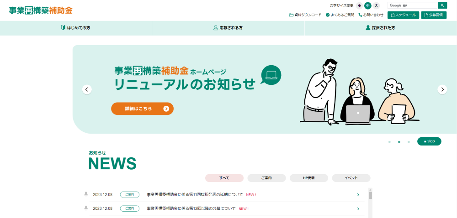This screenshot has width=457, height=218.
Task: Click the リニューアルのお知らせ banner heading
Action: pos(185,84)
